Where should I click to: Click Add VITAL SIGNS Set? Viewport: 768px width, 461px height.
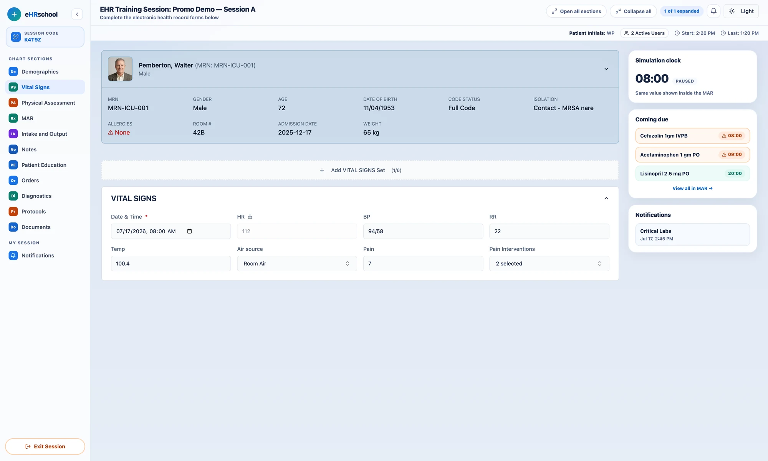360,170
